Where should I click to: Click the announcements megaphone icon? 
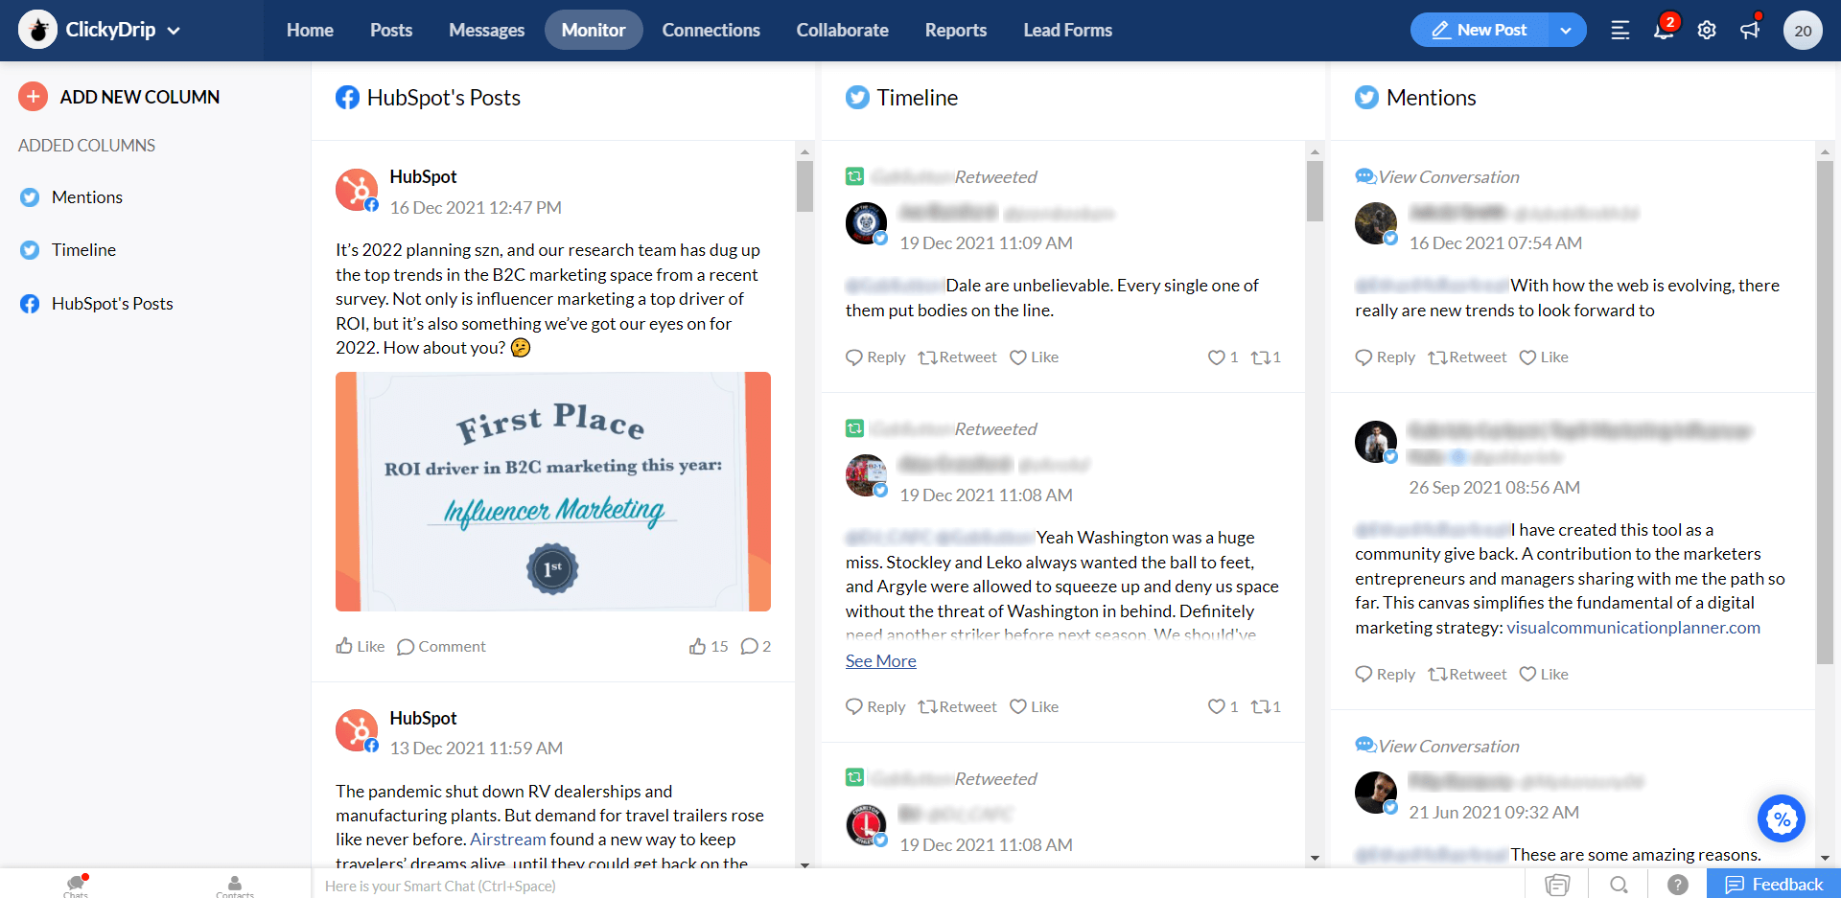point(1750,30)
